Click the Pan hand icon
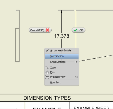 pos(47,72)
